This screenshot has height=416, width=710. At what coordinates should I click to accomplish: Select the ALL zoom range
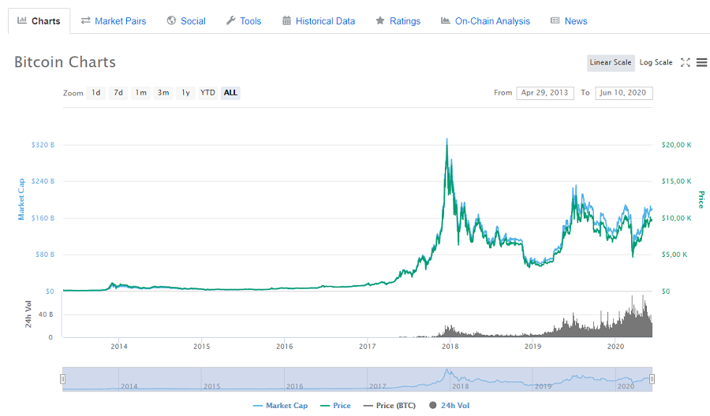(x=230, y=93)
